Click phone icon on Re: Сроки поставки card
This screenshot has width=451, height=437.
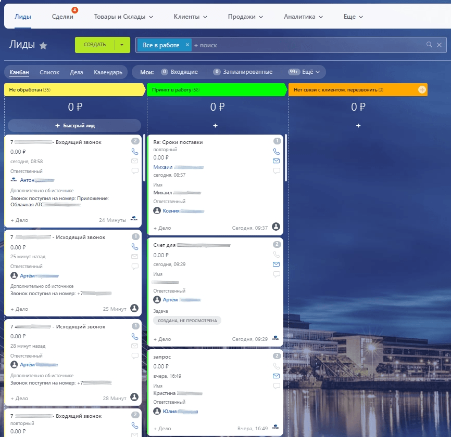pyautogui.click(x=276, y=151)
